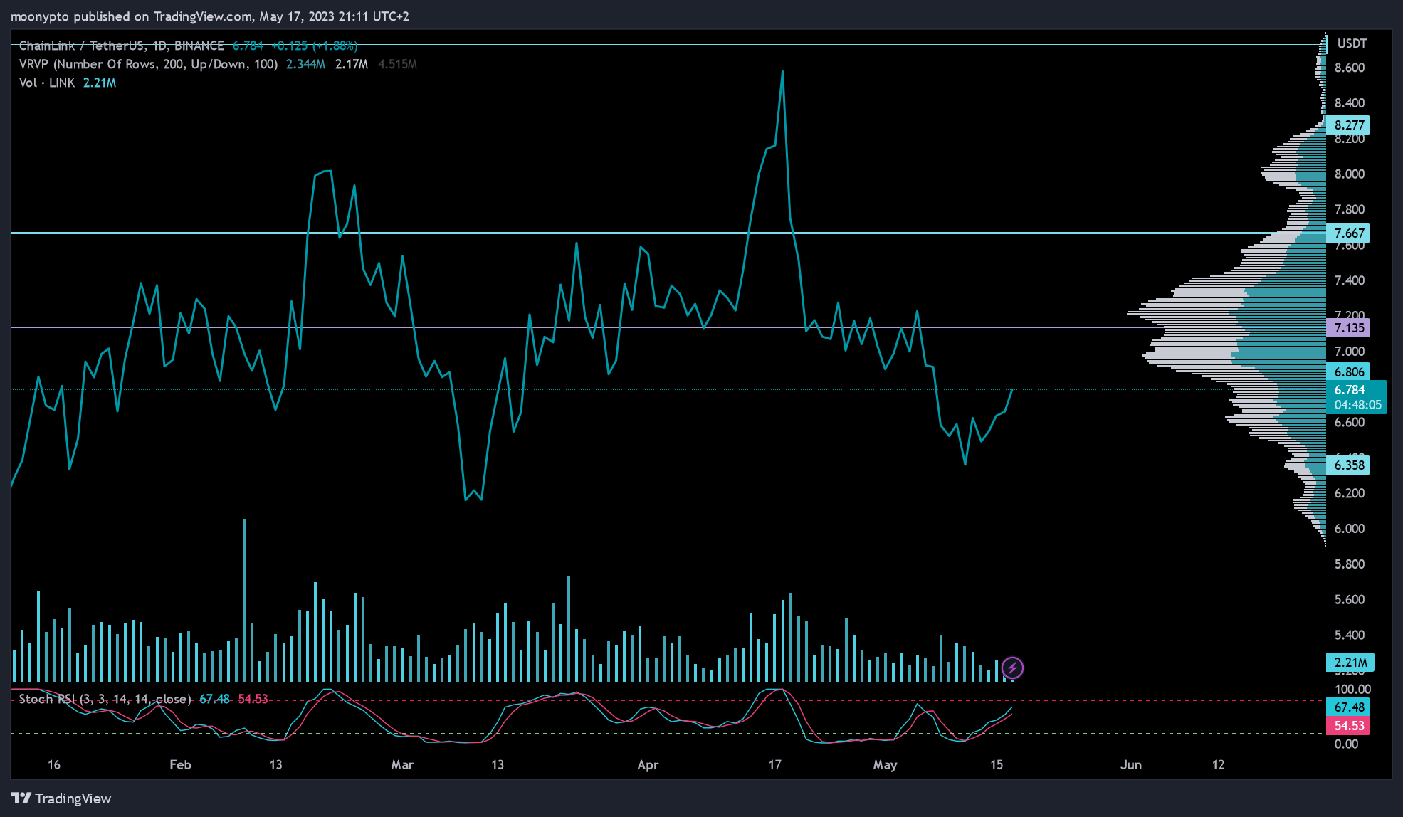Click the 8.277 price level label
Viewport: 1403px width, 817px height.
[x=1349, y=125]
